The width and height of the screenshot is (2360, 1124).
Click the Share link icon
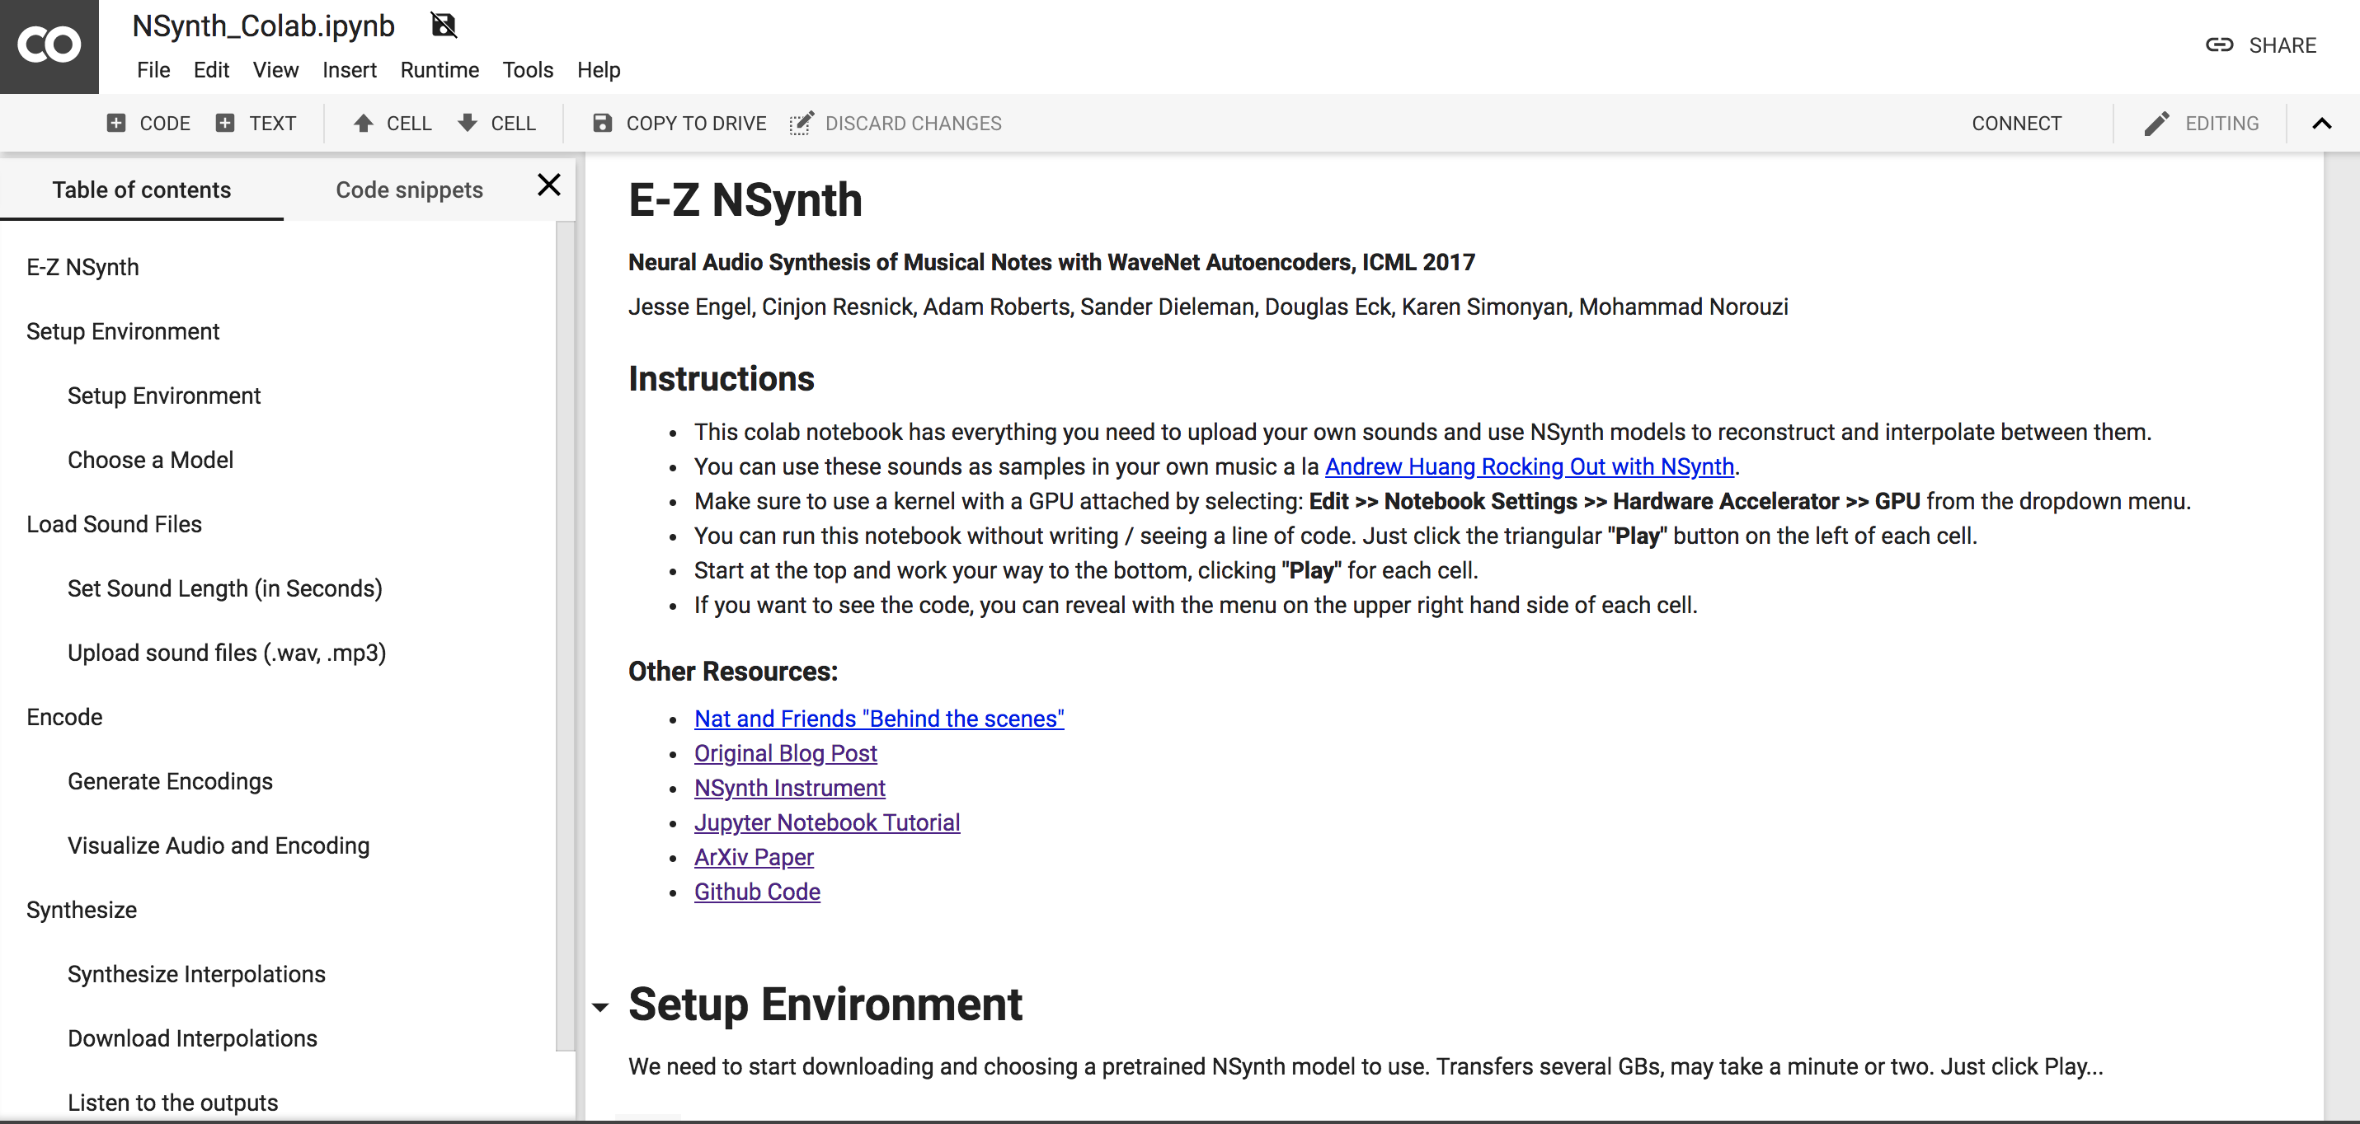2218,44
